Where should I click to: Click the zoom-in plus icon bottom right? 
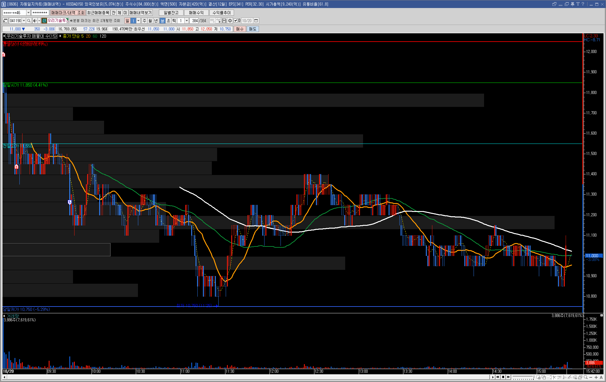(596, 377)
